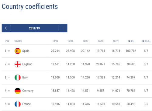The height and width of the screenshot is (111, 152).
Task: Open the 2018/19 season selector
Action: point(34,28)
